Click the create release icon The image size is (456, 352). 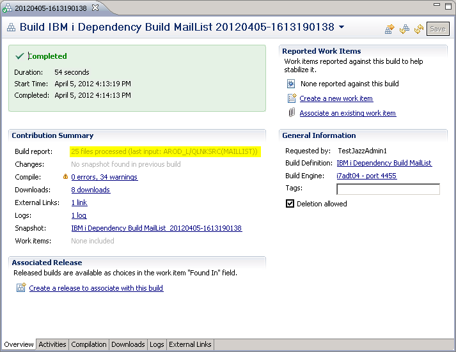pos(21,288)
